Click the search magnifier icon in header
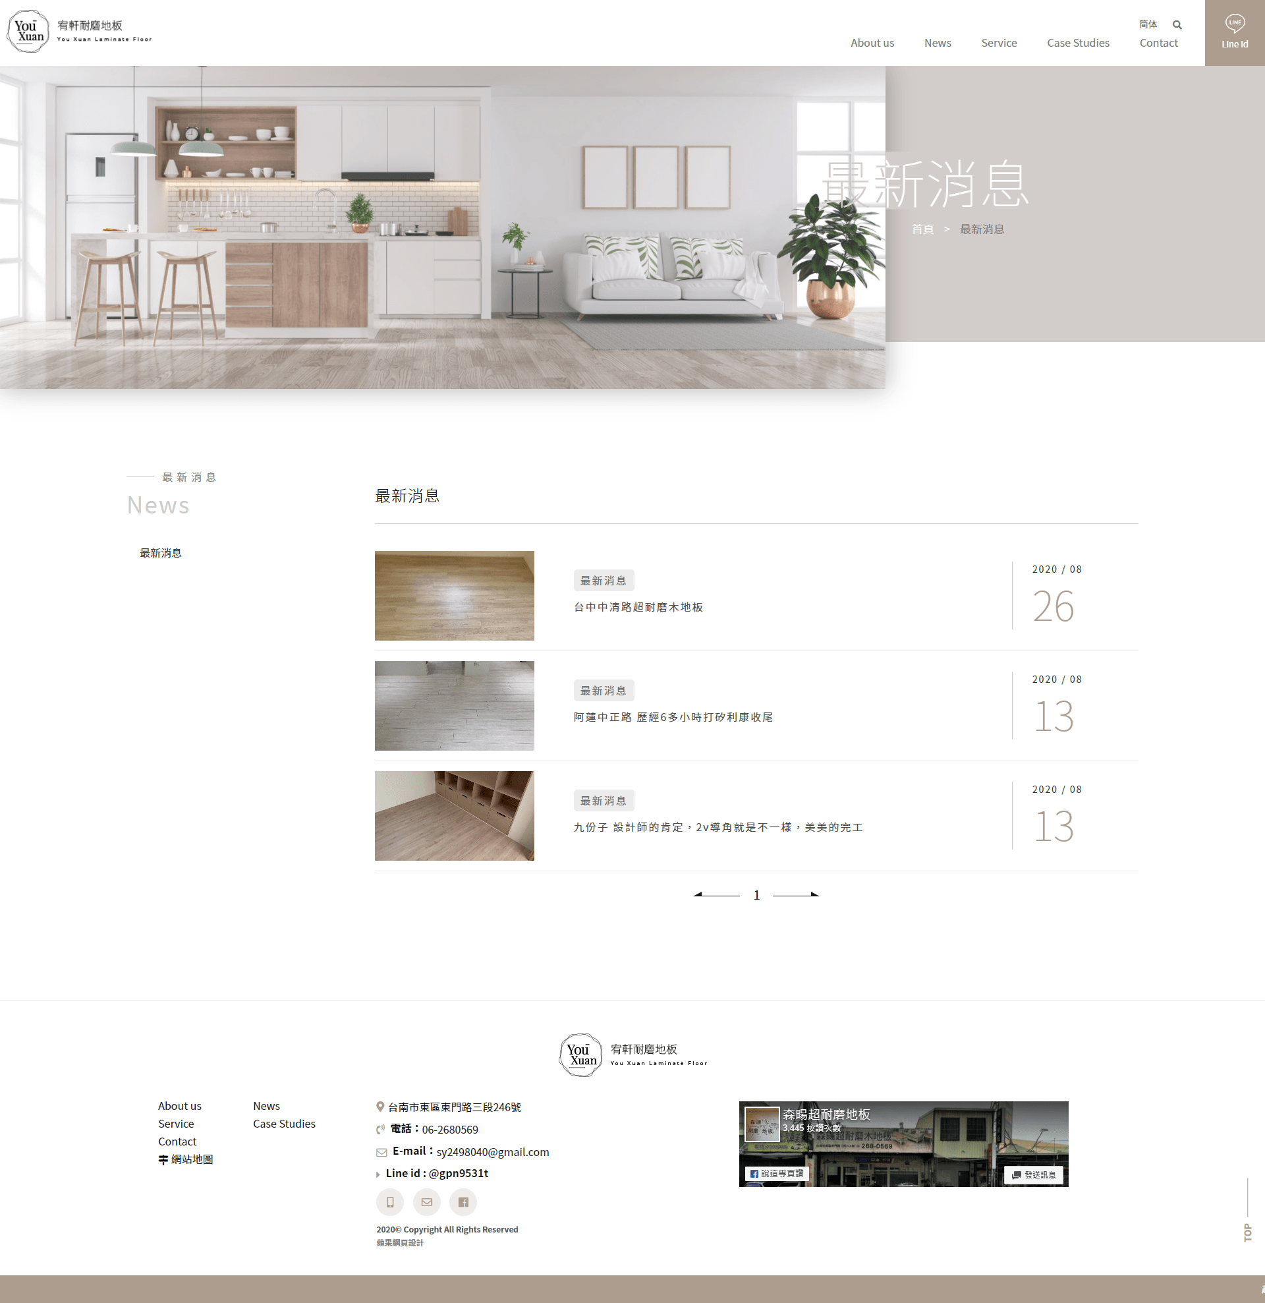Screen dimensions: 1265x1303 (1177, 25)
